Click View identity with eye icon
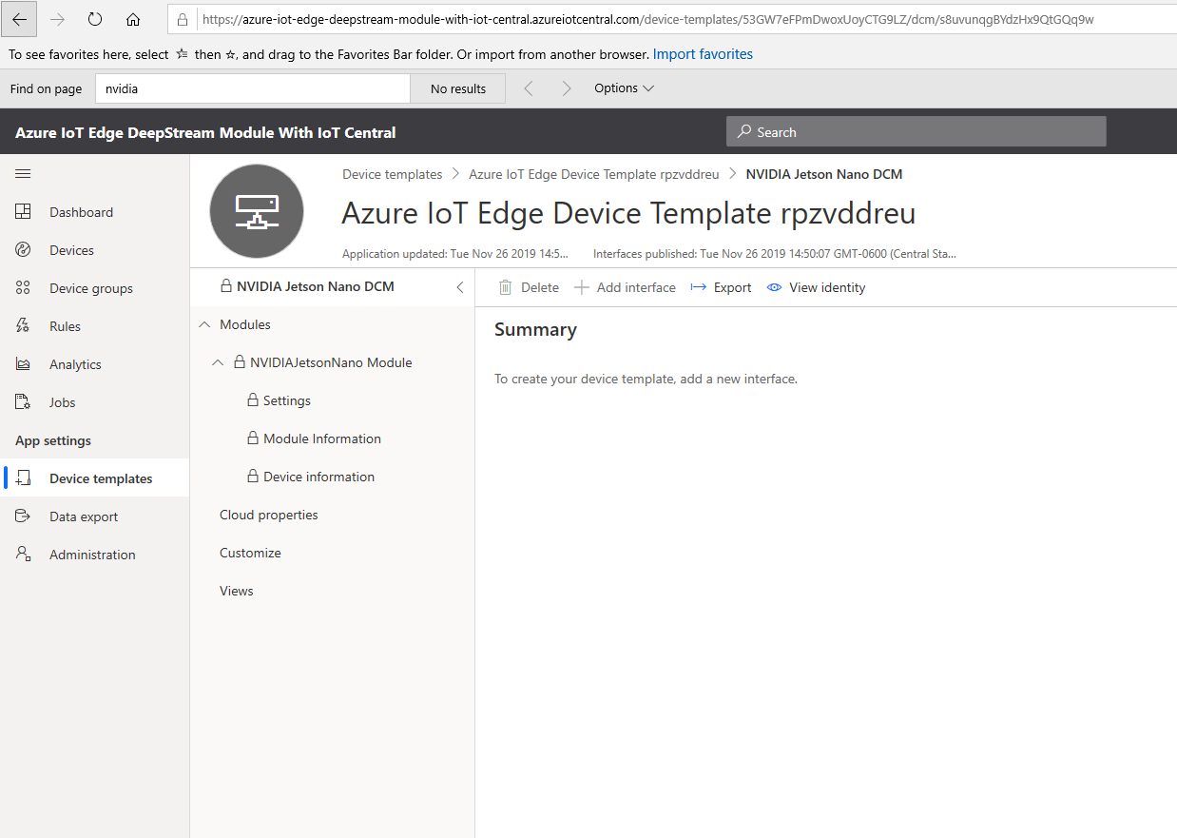 817,287
